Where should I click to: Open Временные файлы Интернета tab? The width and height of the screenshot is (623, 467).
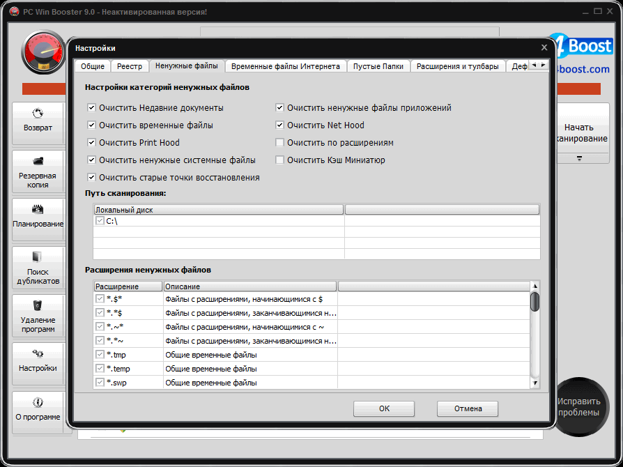pos(286,66)
